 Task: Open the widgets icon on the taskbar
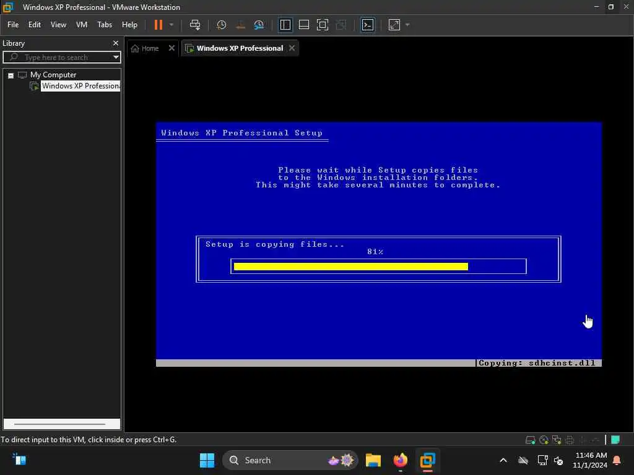coord(19,460)
